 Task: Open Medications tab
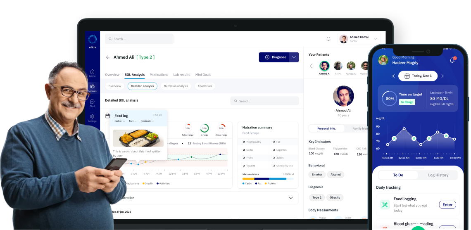click(x=159, y=74)
